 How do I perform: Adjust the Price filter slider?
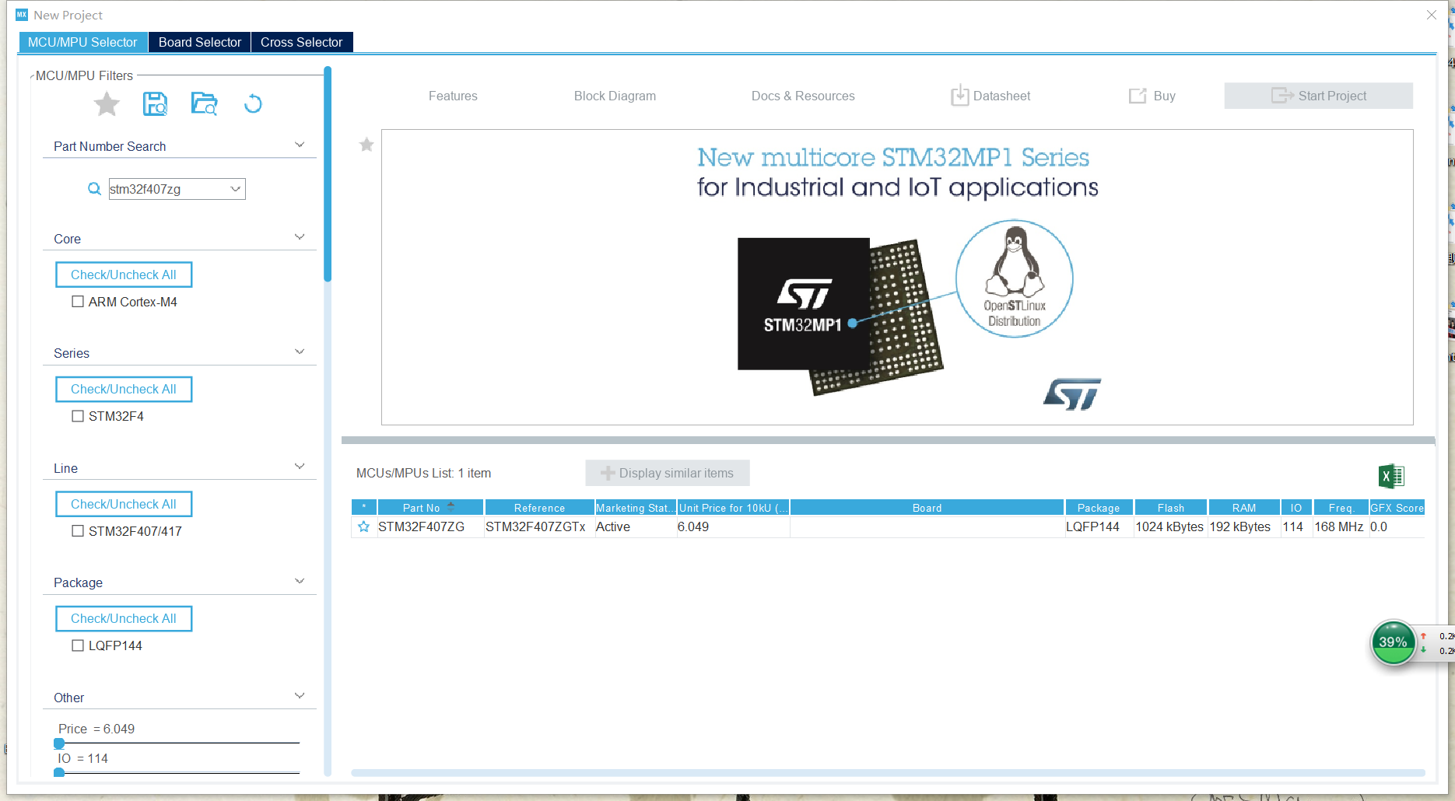[60, 743]
